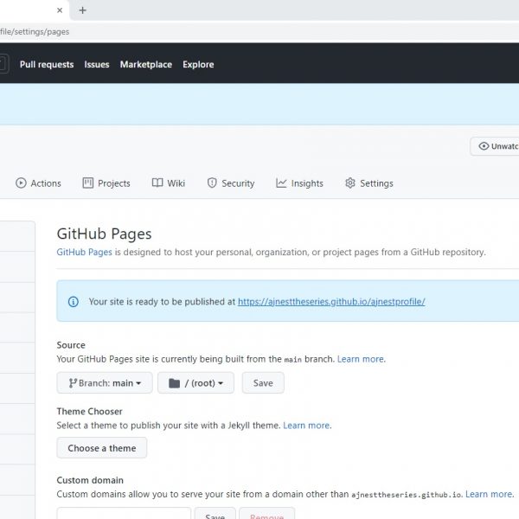Click the Actions play icon
Screen dimensions: 519x519
point(21,183)
